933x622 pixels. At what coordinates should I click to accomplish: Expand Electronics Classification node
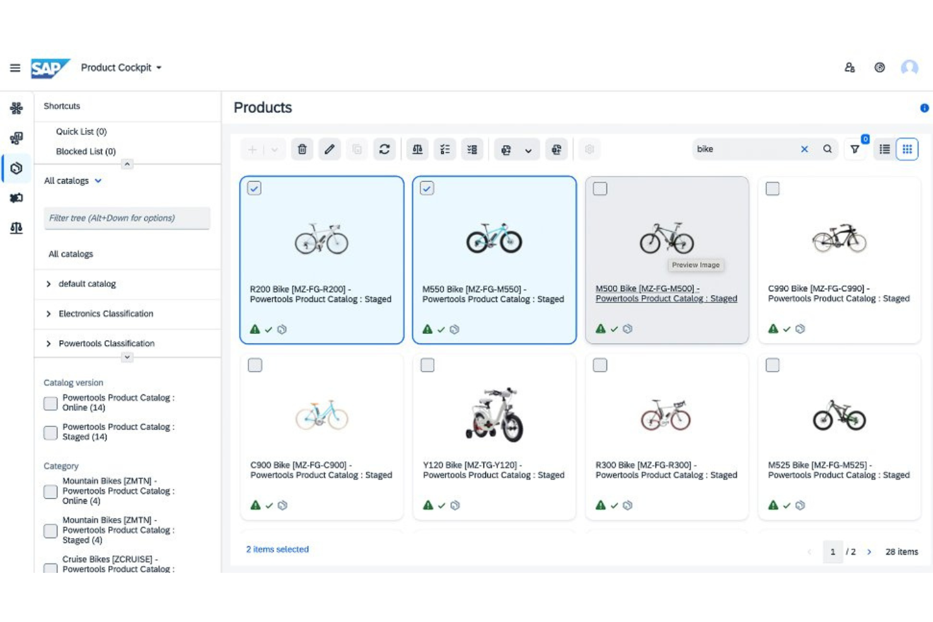coord(49,314)
